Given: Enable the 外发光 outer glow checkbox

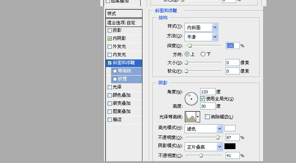Looking at the screenshot, I should [110, 46].
